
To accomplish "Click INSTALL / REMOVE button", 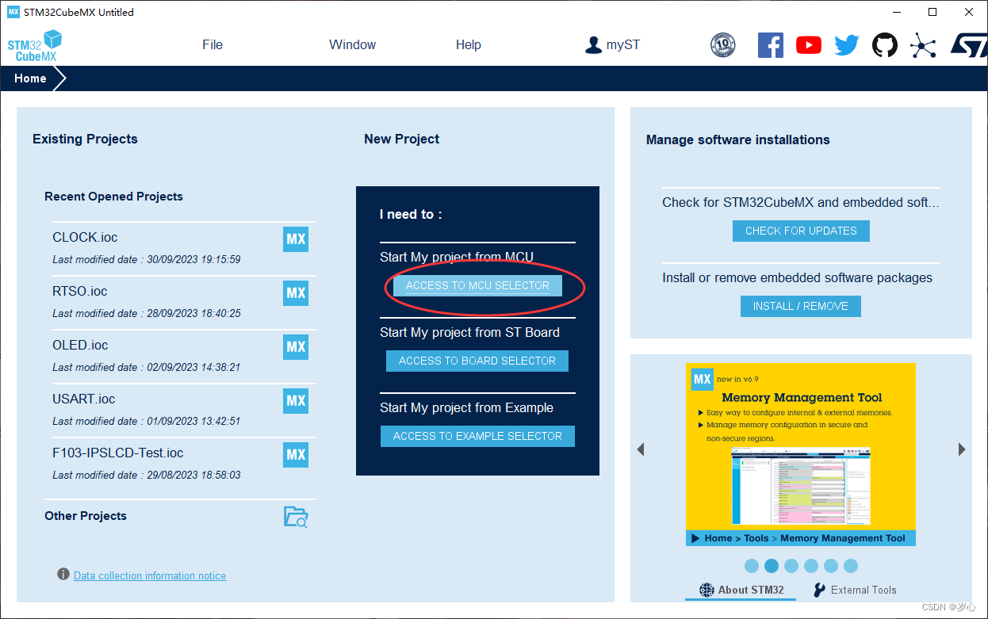I will click(801, 306).
